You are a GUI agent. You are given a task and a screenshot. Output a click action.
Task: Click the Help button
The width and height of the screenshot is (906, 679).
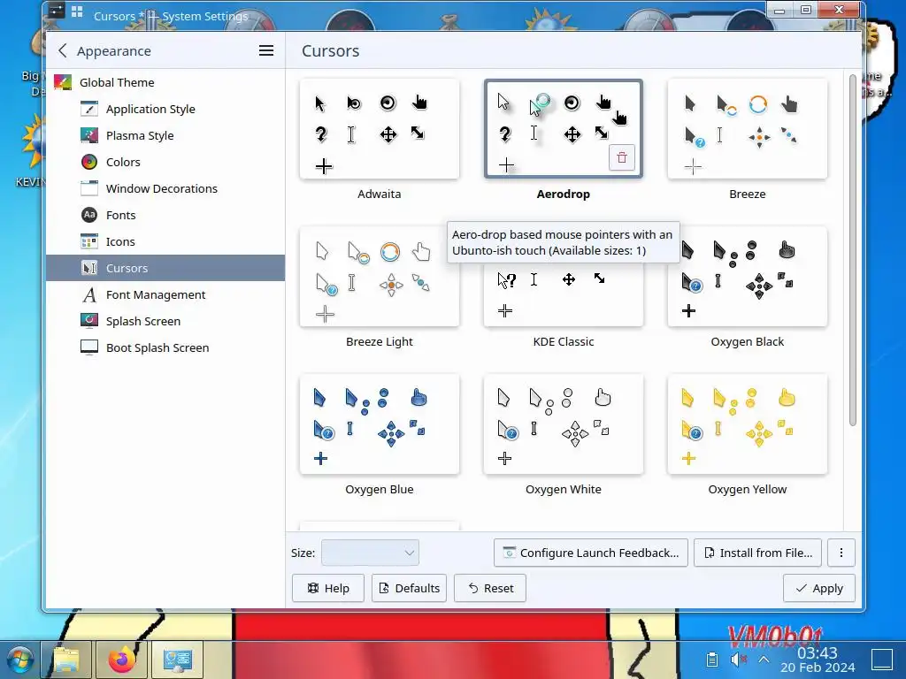(x=328, y=588)
